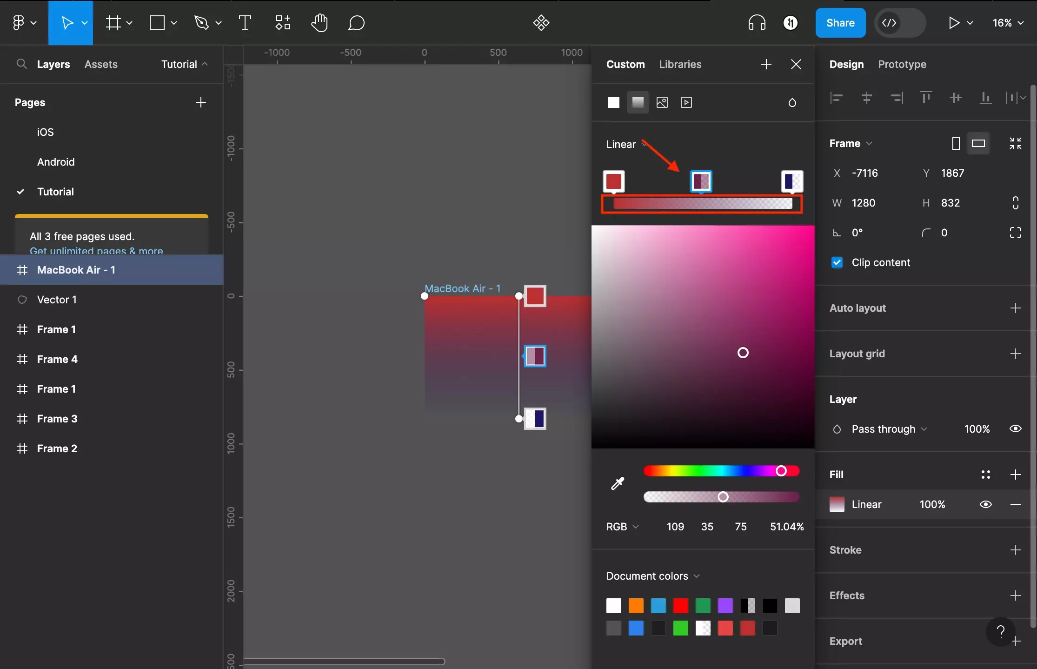1037x669 pixels.
Task: Select the orange document color swatch
Action: click(636, 606)
